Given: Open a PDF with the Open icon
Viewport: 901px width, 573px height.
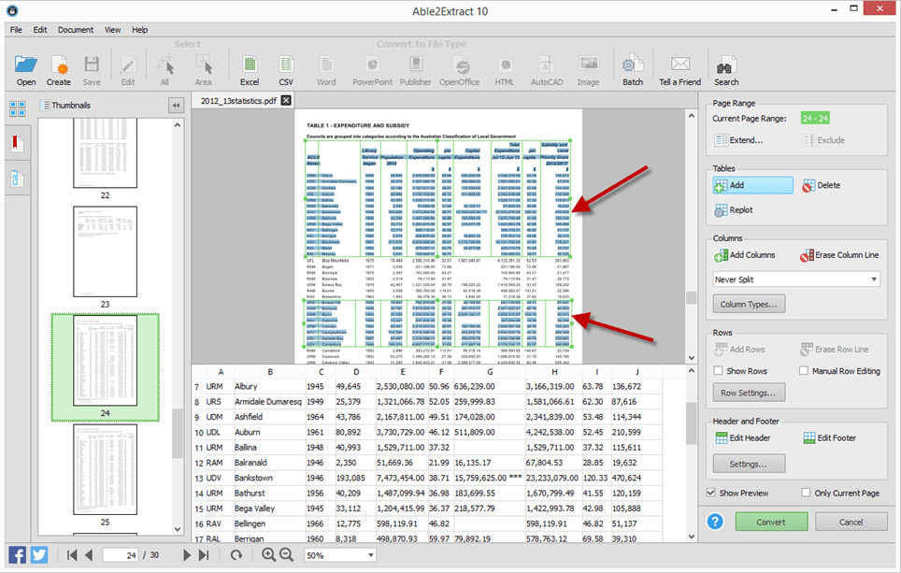Looking at the screenshot, I should click(x=26, y=70).
